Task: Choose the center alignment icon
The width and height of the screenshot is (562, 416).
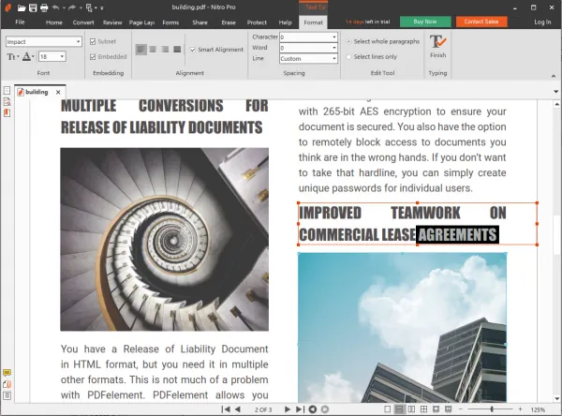Action: pyautogui.click(x=153, y=49)
